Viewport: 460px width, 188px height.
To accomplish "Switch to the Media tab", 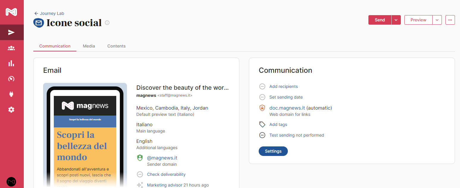I will [x=89, y=46].
